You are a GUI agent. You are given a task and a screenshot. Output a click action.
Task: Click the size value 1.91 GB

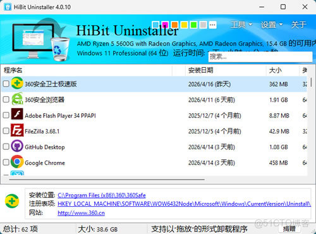(x=279, y=100)
